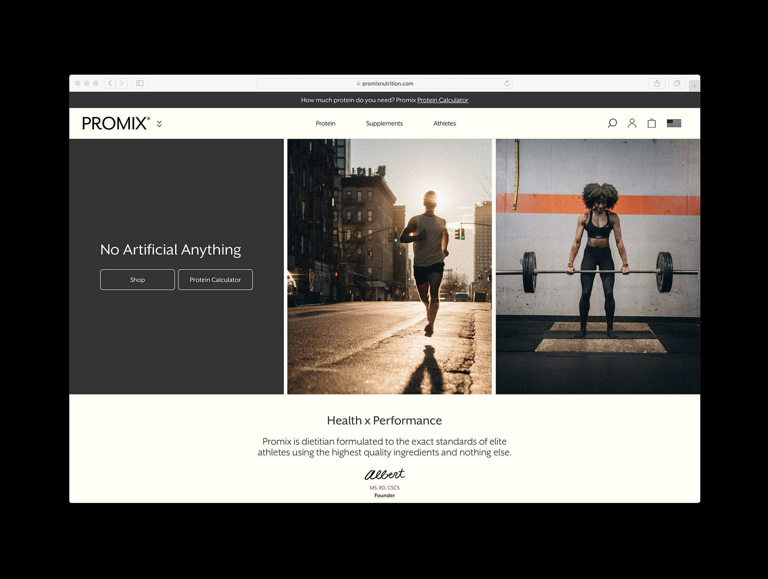Toggle the Safari sidebar button
Image resolution: width=768 pixels, height=579 pixels.
140,83
